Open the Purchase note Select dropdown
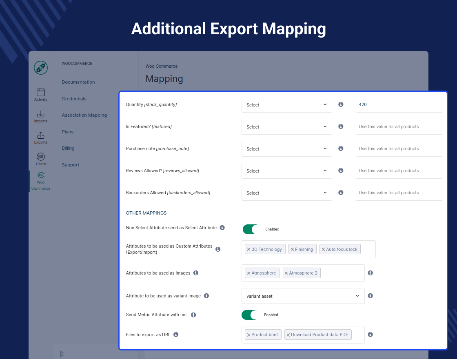457x359 pixels. coord(287,148)
